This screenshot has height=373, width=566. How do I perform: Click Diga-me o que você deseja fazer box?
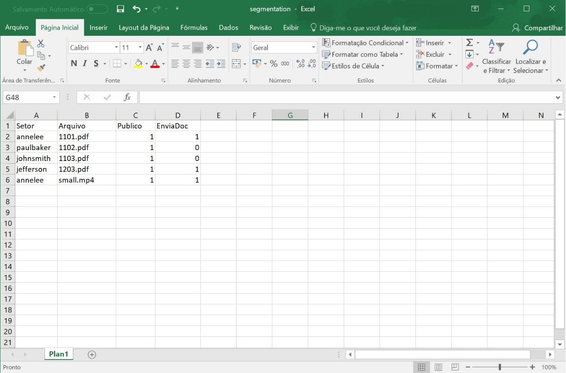coord(364,27)
